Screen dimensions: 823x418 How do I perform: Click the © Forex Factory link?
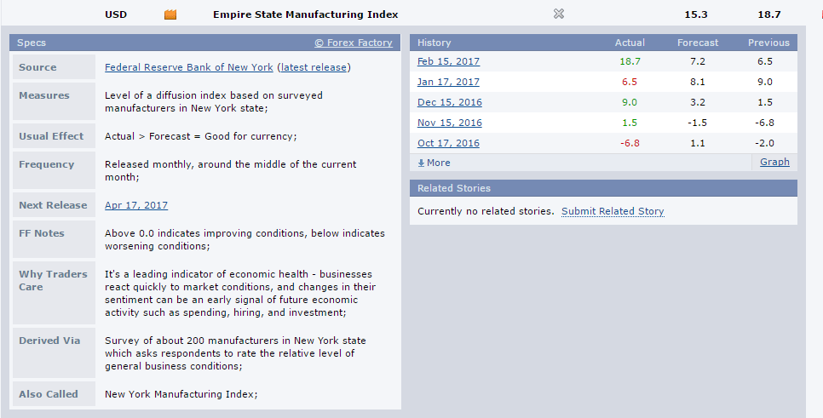pos(354,43)
